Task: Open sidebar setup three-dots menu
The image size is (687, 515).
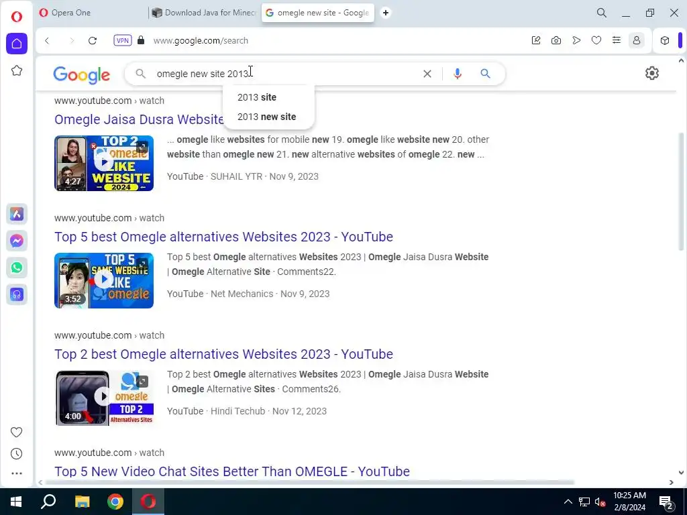Action: coord(16,473)
